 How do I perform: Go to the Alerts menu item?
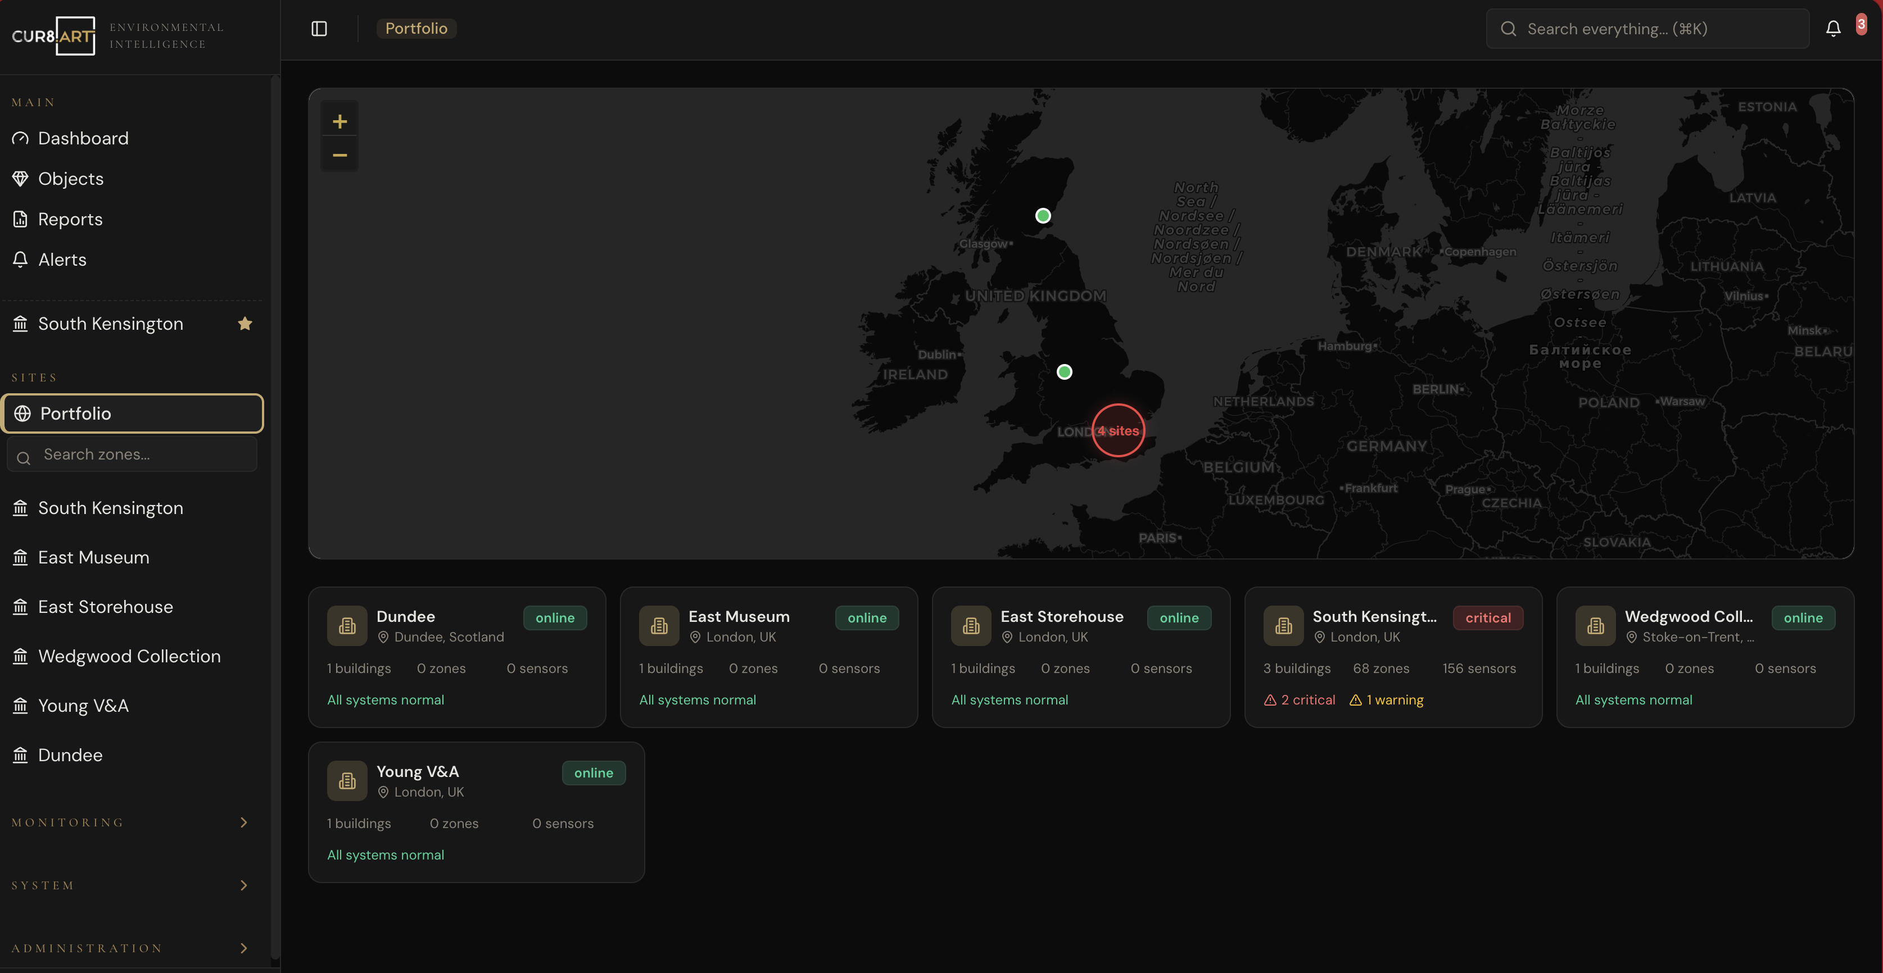(62, 260)
